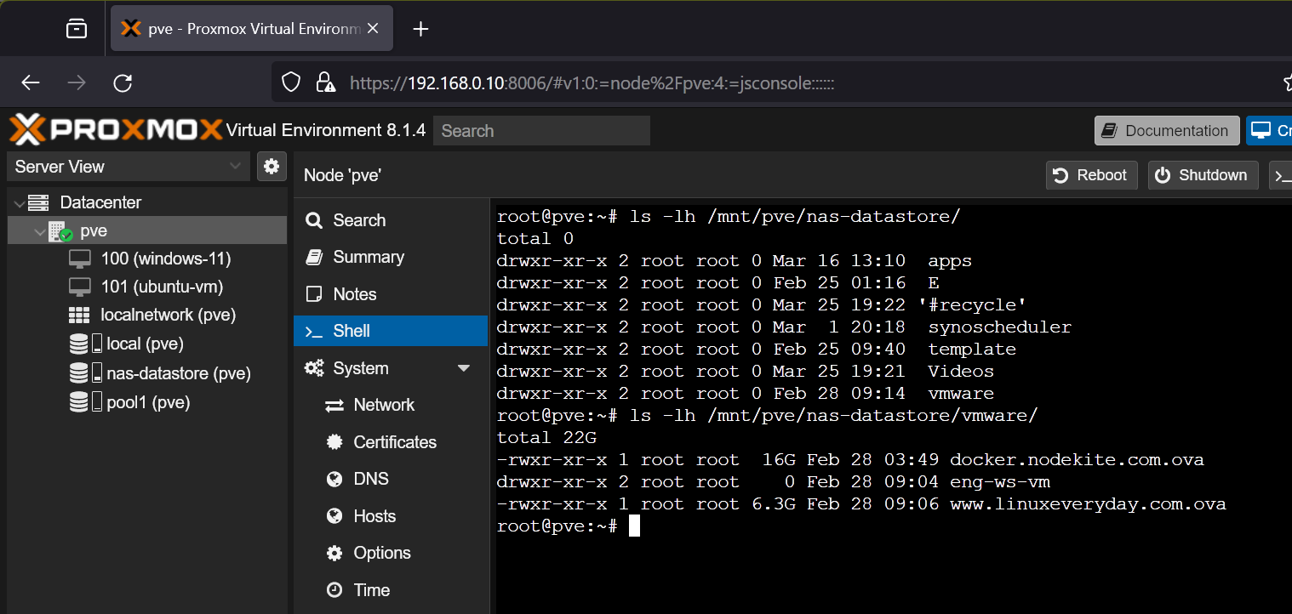1292x614 pixels.
Task: Click the Reboot button
Action: point(1092,175)
